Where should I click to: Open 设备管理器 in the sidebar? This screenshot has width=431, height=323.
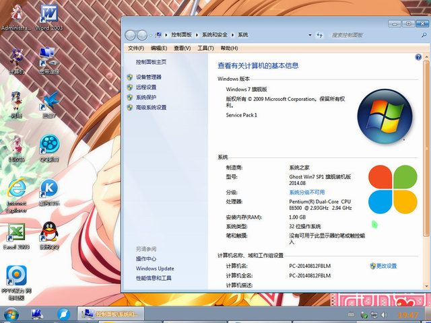[x=148, y=77]
